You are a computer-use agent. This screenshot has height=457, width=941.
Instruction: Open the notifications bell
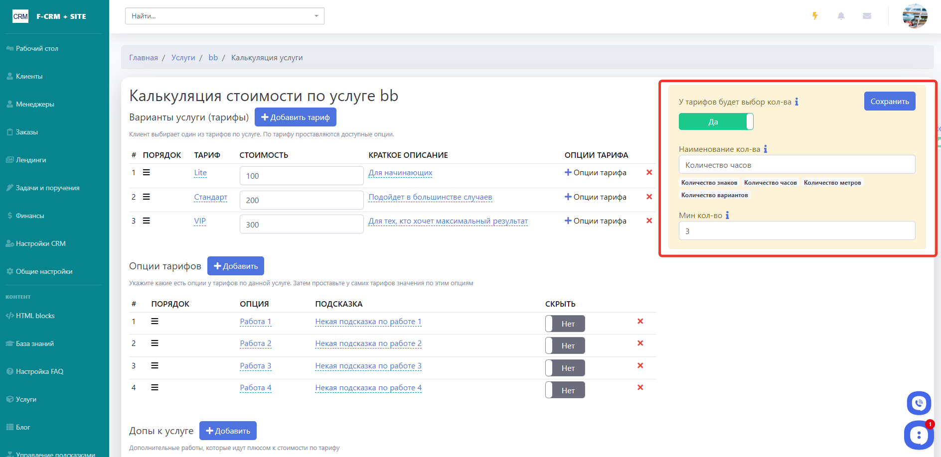(841, 16)
